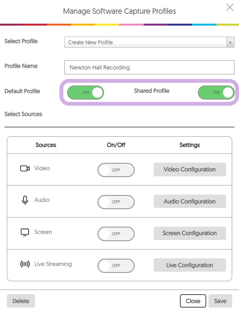Switch on the Audio source toggle

(116, 202)
